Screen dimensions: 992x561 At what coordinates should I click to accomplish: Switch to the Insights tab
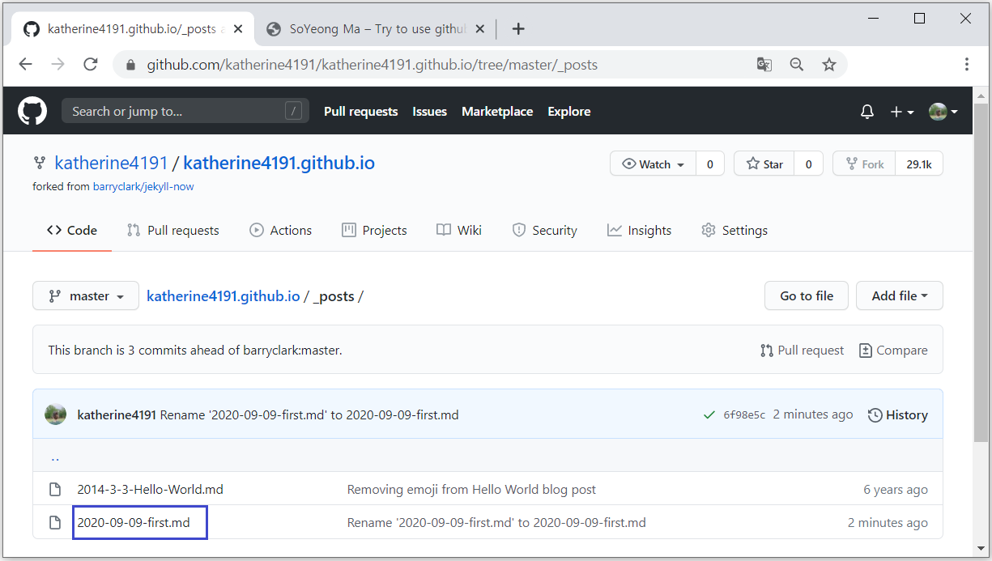(640, 230)
